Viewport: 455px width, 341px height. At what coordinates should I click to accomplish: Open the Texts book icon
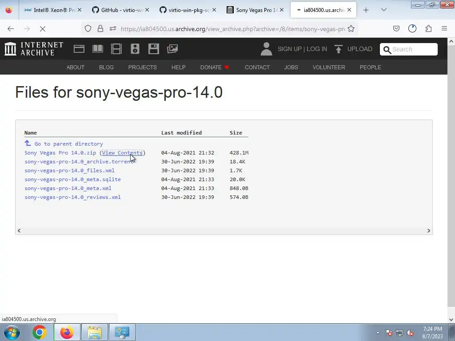pyautogui.click(x=98, y=49)
